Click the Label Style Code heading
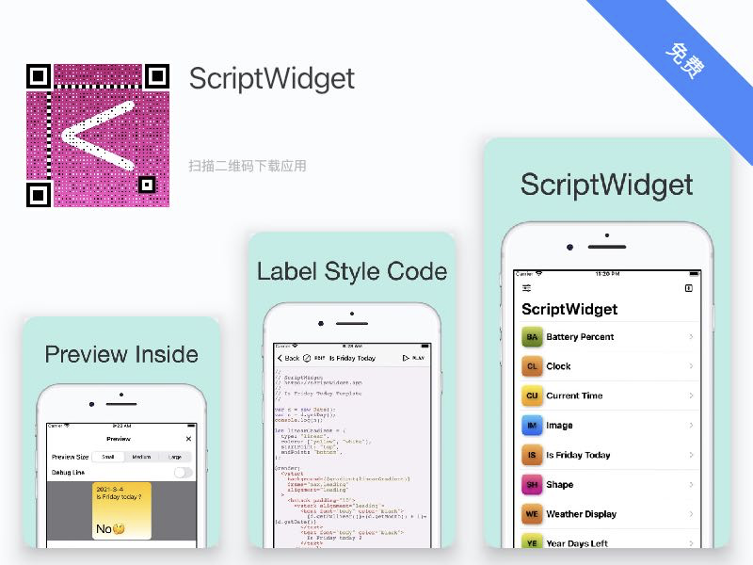This screenshot has height=565, width=753. 352,271
